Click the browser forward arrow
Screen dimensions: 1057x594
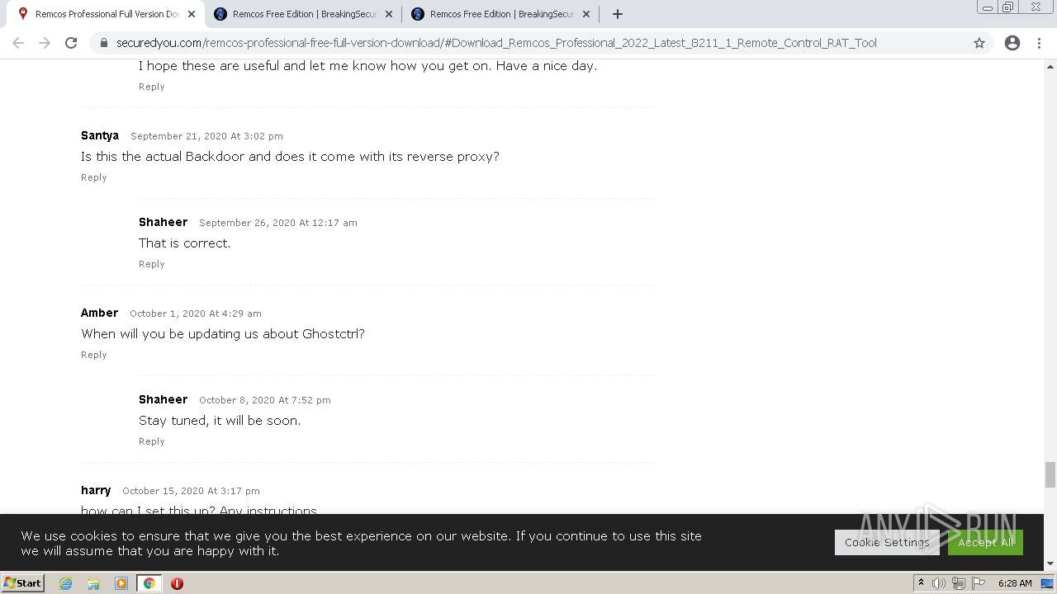45,43
